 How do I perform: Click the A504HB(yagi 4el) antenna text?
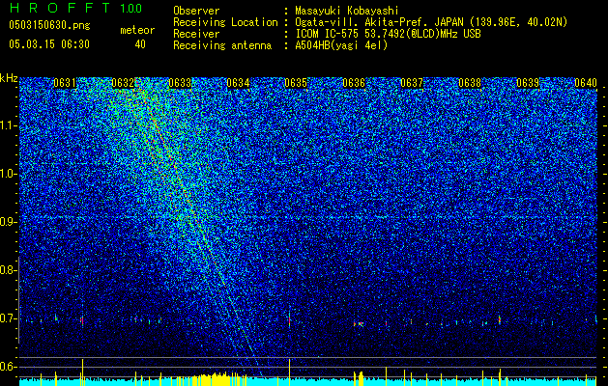pos(341,45)
